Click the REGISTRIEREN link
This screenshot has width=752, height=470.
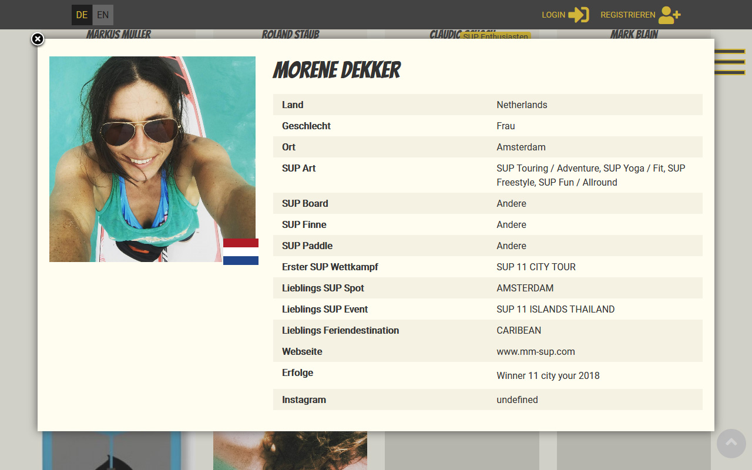tap(627, 15)
